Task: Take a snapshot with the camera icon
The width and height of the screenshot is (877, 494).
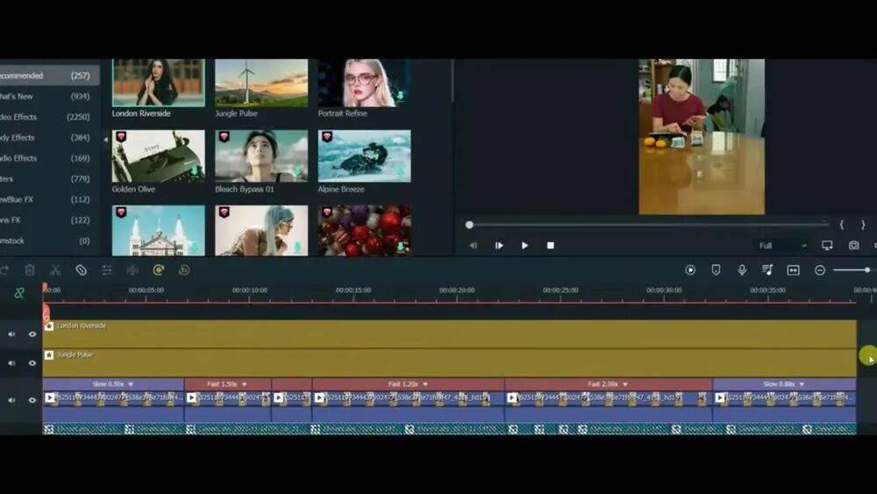Action: coord(853,246)
